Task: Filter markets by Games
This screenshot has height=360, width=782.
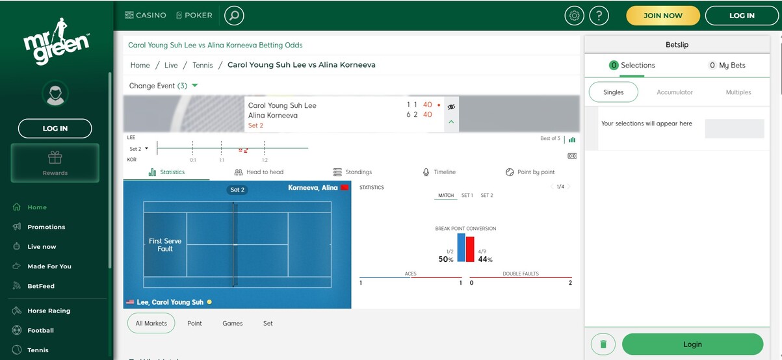Action: [x=232, y=323]
